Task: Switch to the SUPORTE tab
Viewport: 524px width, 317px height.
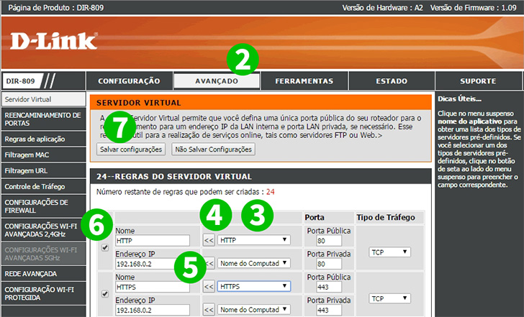Action: (478, 81)
